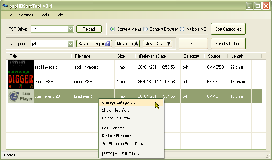This screenshot has height=160, width=272.
Task: Maximize the pspHBSortTool window
Action: [x=258, y=6]
